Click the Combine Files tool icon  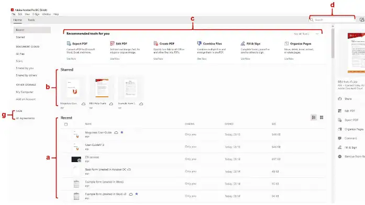click(199, 43)
